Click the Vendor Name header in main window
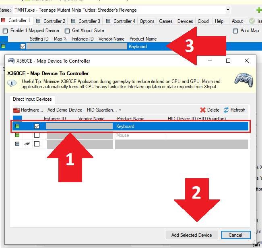 coord(111,39)
